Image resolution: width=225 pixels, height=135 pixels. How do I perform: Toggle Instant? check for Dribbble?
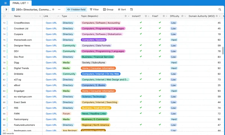coord(141,74)
